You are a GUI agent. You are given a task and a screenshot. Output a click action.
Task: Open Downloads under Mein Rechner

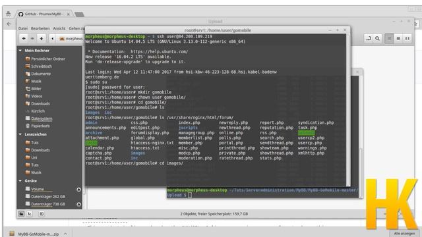pyautogui.click(x=38, y=104)
